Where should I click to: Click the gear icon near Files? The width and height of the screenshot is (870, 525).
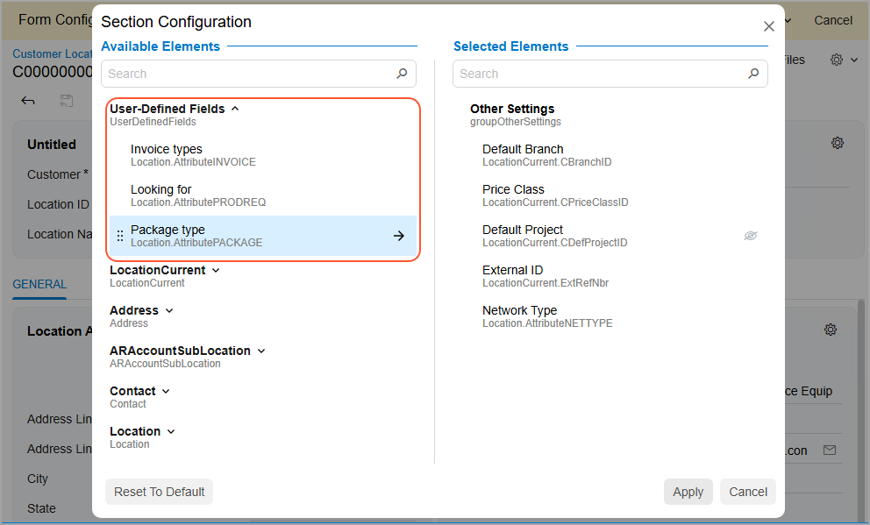tap(837, 60)
